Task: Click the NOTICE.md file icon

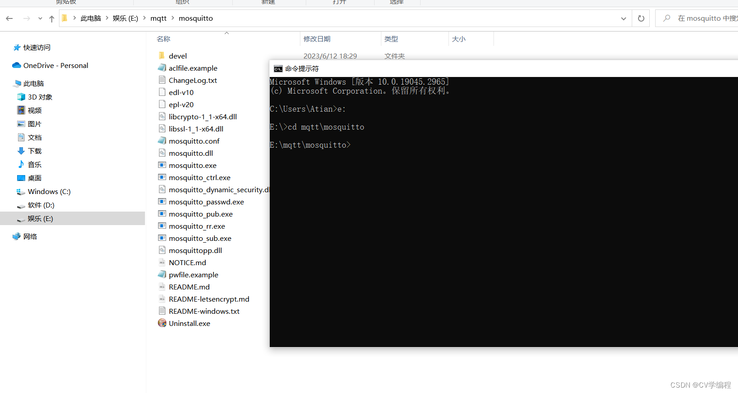Action: pos(162,262)
